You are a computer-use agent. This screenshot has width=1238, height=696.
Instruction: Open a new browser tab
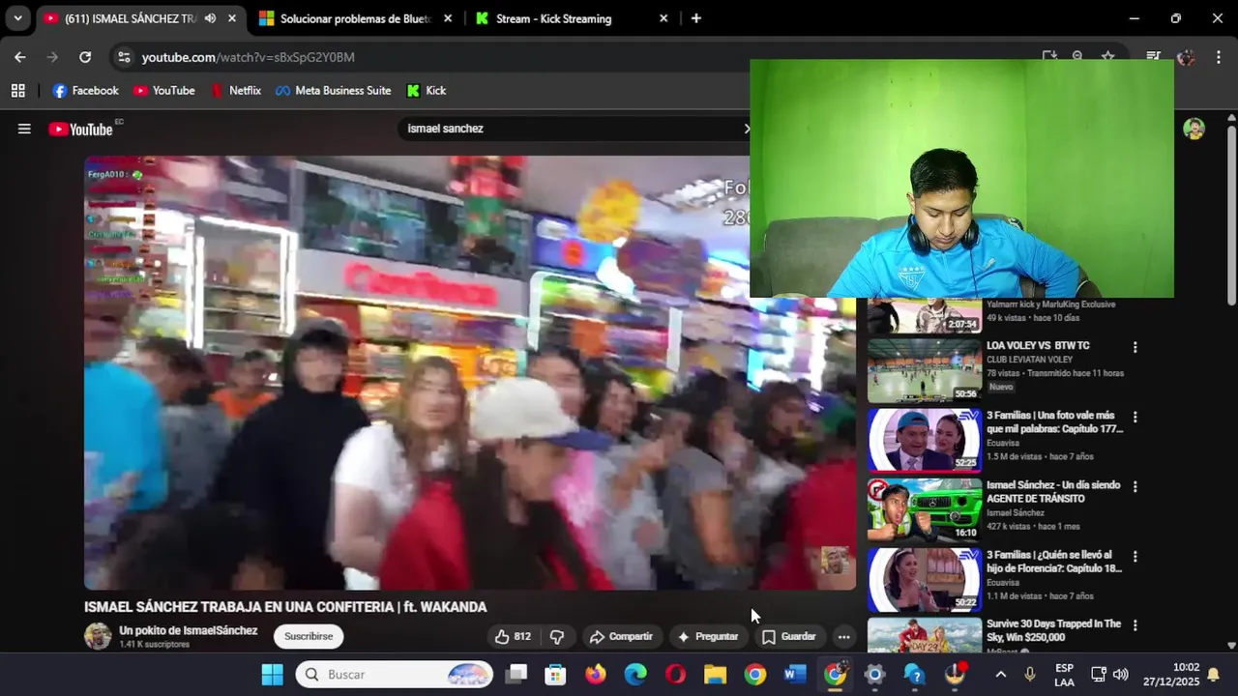coord(695,18)
